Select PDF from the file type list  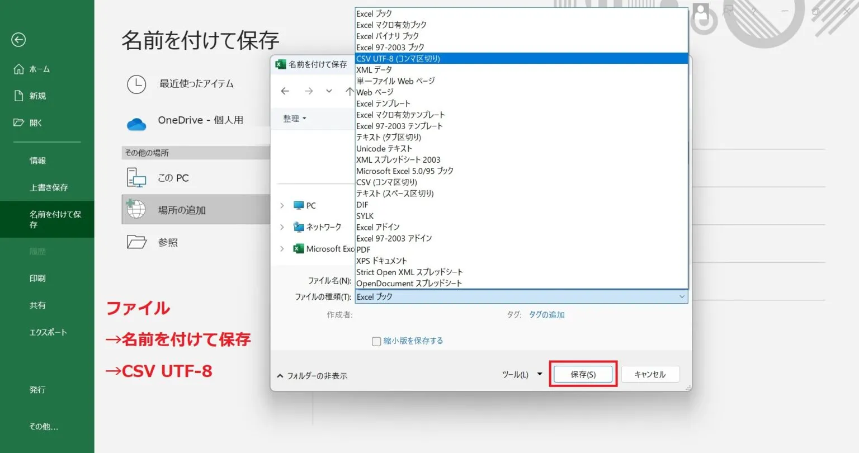(364, 249)
